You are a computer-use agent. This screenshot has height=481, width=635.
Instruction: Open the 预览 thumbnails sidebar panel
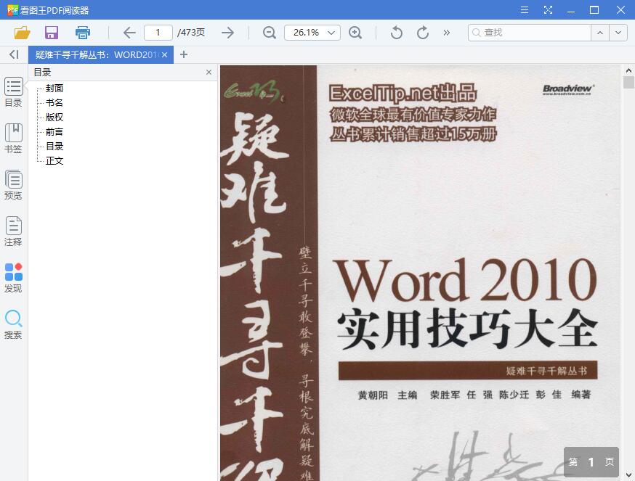coord(13,185)
